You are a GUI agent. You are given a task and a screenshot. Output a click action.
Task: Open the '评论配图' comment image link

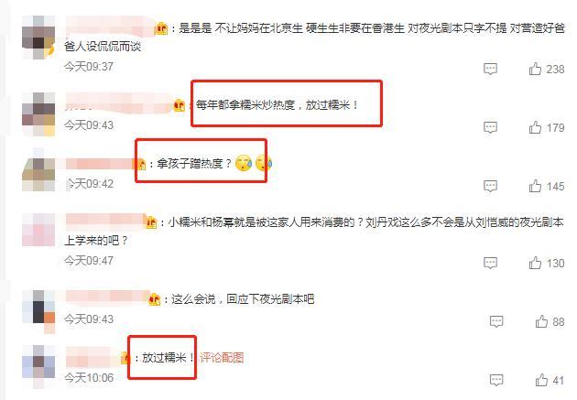coord(222,357)
